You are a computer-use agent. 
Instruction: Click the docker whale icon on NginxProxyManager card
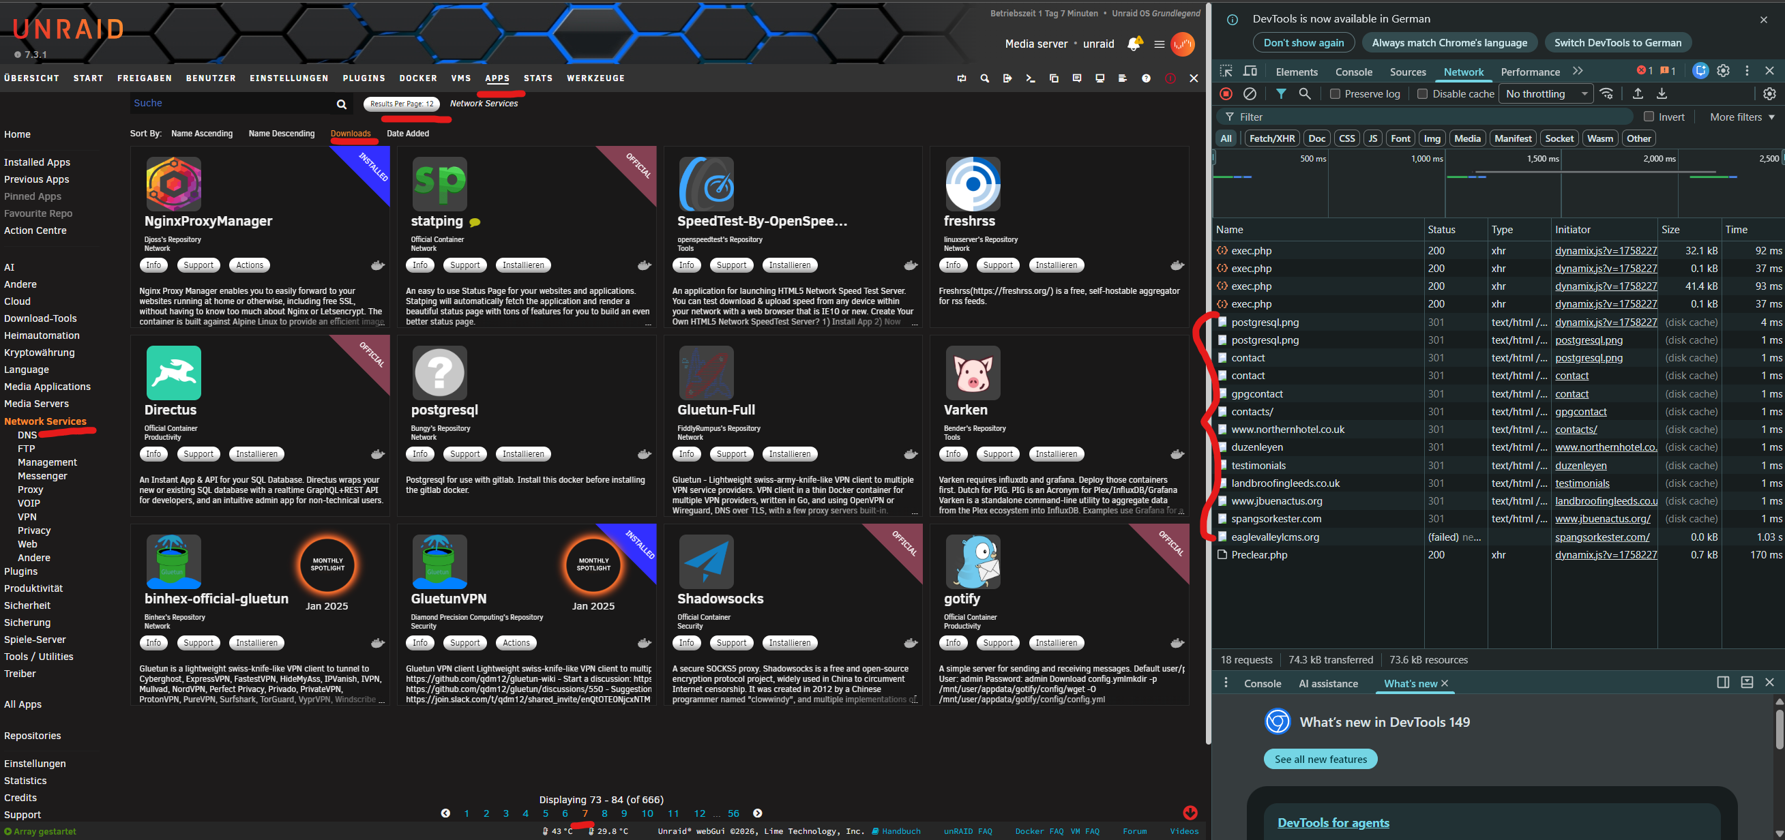coord(378,265)
